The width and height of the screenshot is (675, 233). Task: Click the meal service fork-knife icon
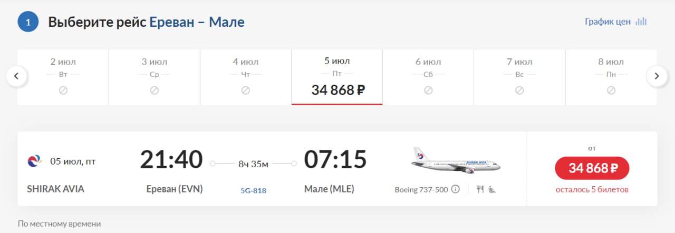480,189
